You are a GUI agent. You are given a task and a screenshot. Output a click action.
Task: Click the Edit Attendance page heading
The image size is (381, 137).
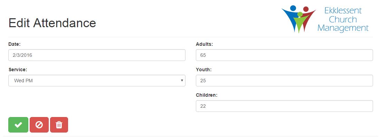pos(52,23)
